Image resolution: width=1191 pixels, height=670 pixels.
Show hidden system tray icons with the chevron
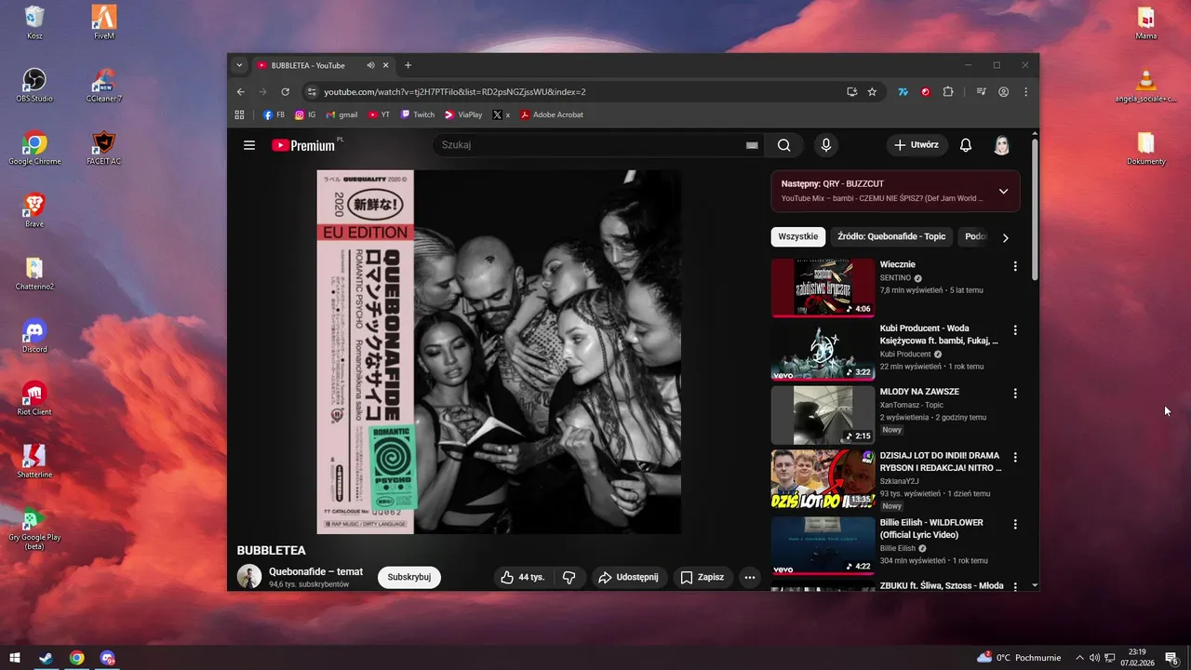[x=1079, y=658]
